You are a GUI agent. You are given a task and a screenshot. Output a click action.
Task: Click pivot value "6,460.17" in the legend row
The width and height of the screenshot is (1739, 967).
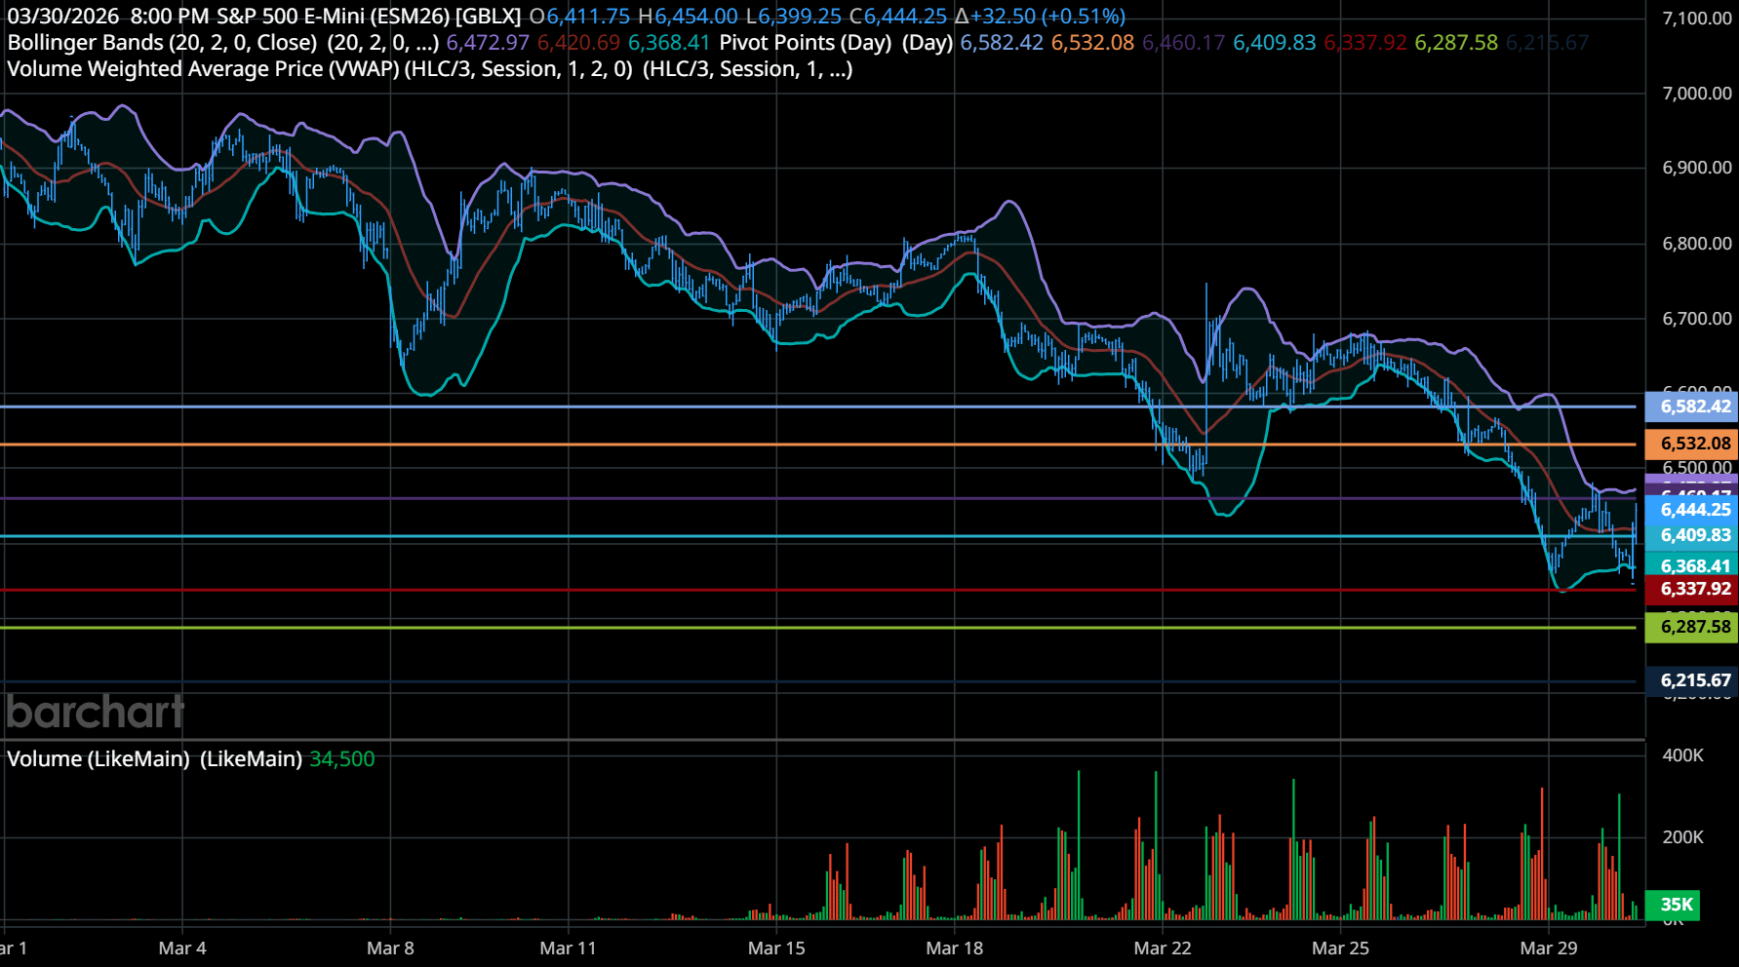coord(1183,43)
